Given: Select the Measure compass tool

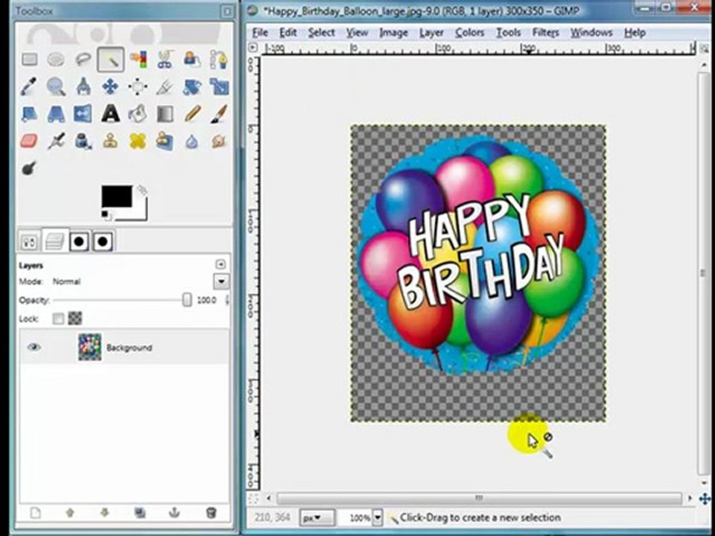Looking at the screenshot, I should (83, 86).
